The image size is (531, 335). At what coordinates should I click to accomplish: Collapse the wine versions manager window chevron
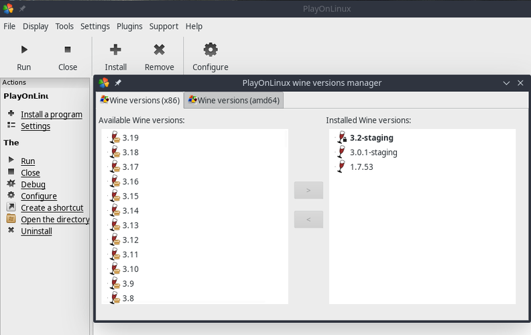[x=506, y=83]
